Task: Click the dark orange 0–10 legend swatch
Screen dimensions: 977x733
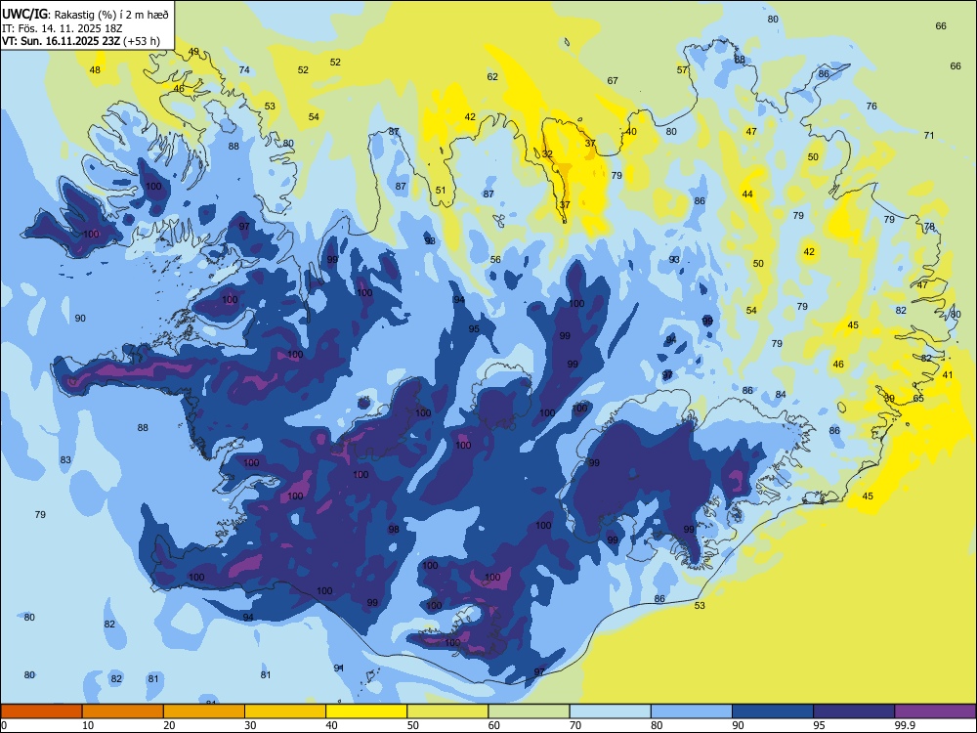Action: click(42, 711)
